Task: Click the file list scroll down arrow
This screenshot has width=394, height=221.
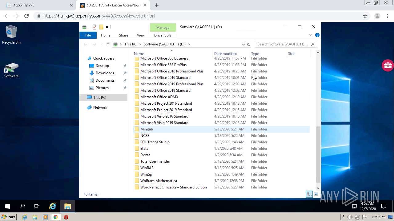Action: [318, 188]
